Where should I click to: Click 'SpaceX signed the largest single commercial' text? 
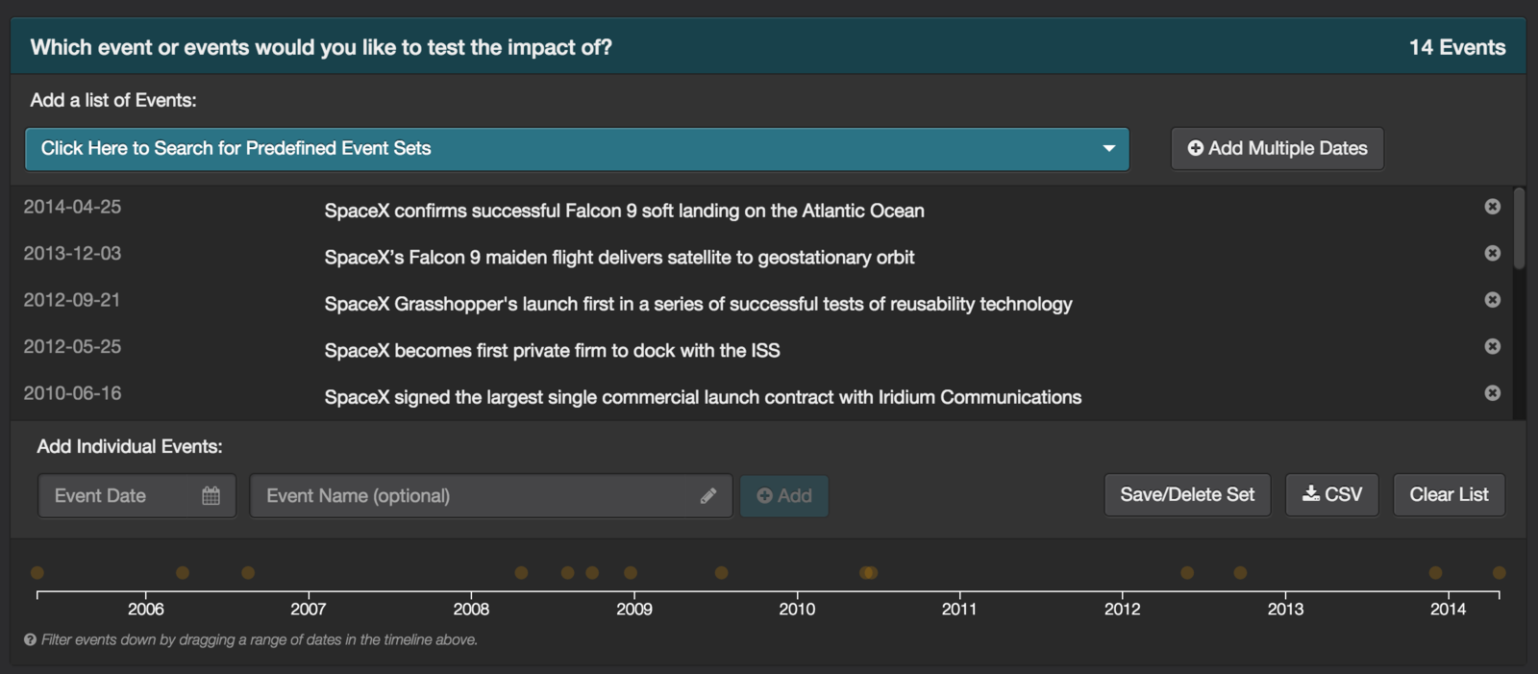[x=703, y=397]
